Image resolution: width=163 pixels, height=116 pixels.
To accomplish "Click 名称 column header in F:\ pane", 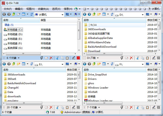I will pyautogui.click(x=114, y=70).
